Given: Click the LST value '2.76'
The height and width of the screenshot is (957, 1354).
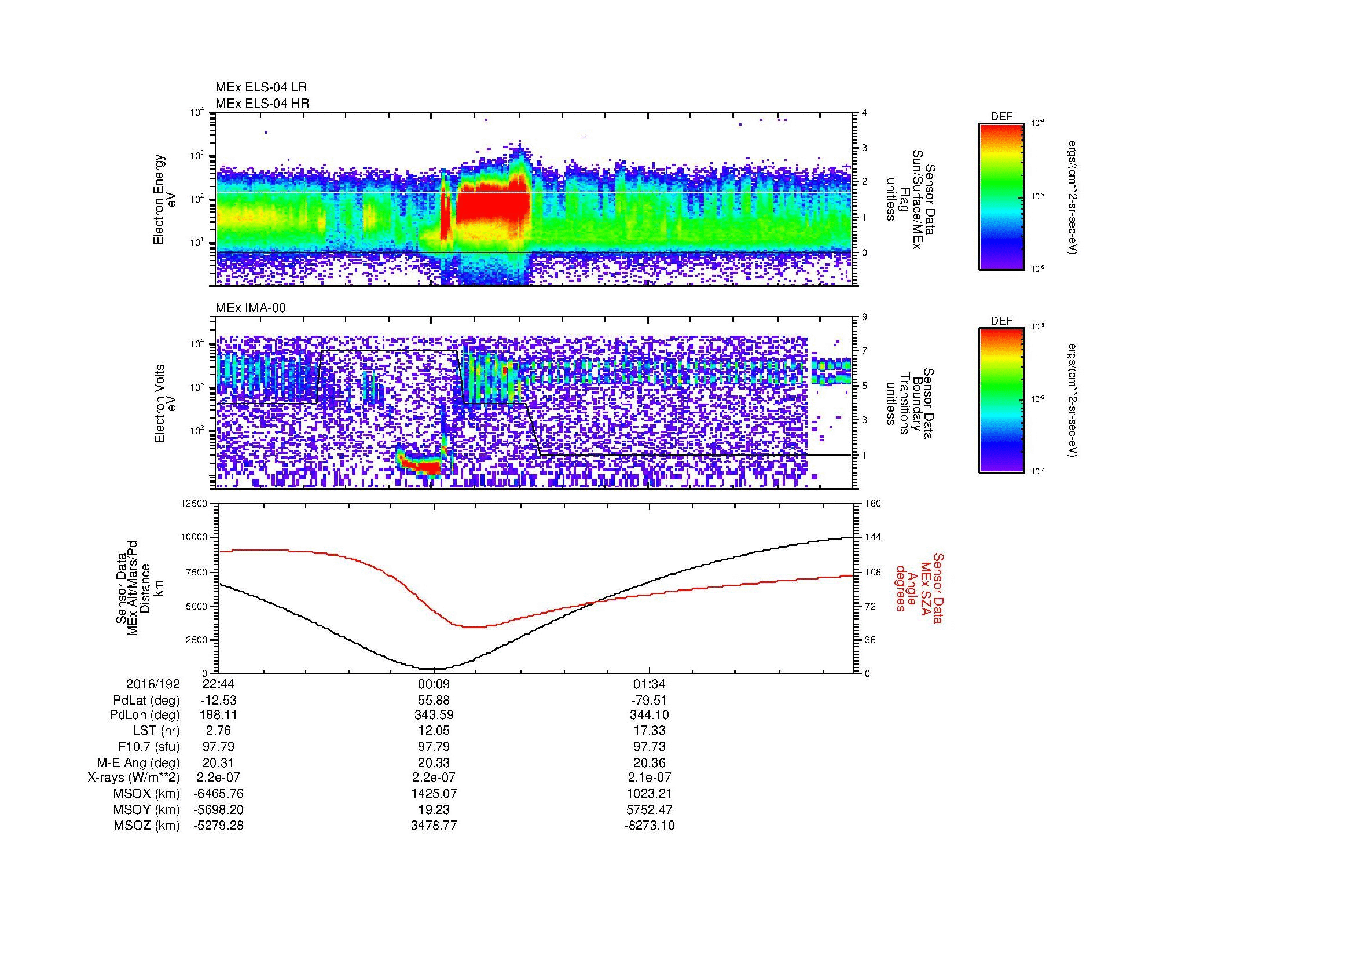Looking at the screenshot, I should coord(219,731).
